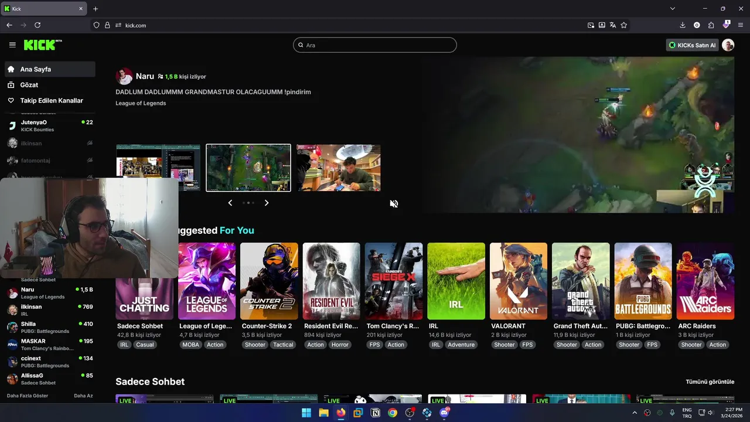
Task: Go to Ana Sayfa in sidebar
Action: tap(50, 69)
